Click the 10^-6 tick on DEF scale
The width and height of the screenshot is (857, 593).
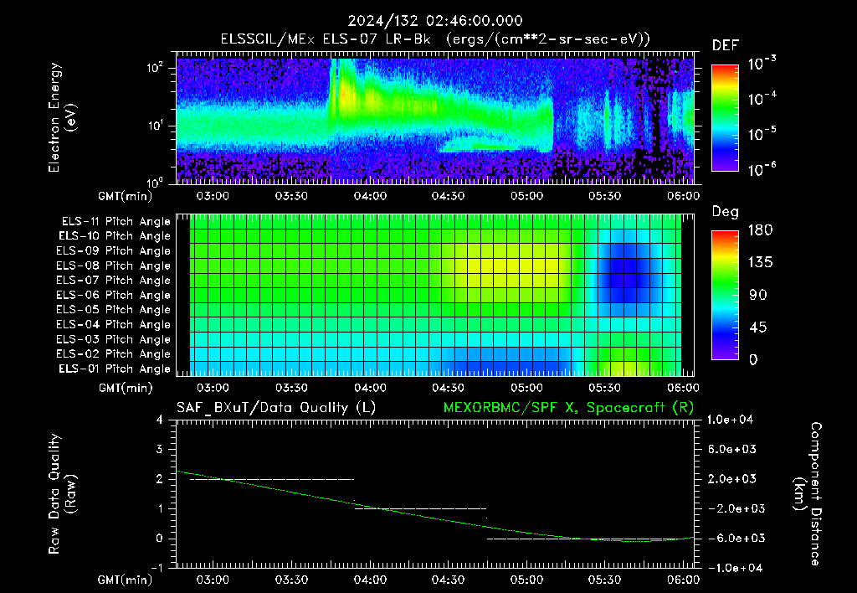[x=762, y=169]
